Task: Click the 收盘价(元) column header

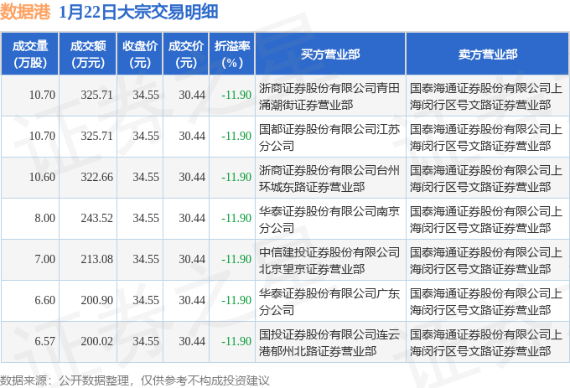Action: (140, 54)
